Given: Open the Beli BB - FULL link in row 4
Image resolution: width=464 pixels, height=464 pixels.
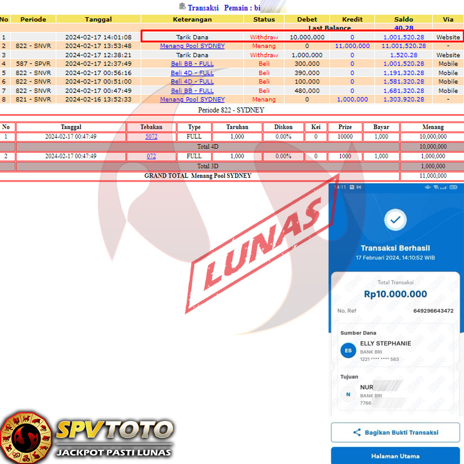Looking at the screenshot, I should tap(192, 64).
